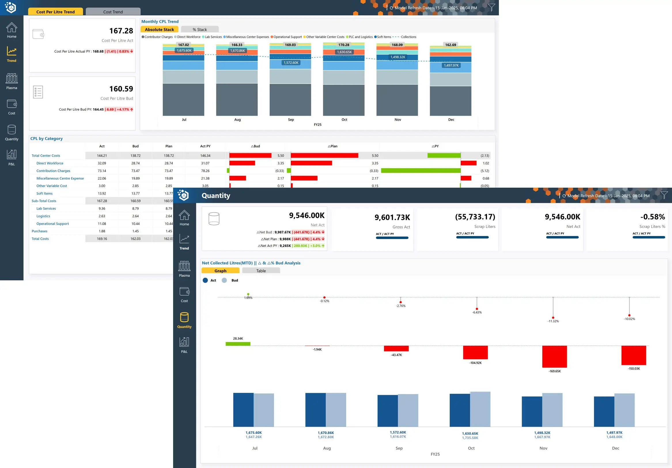The width and height of the screenshot is (672, 468).
Task: Toggle the Table view for Net Collected Litres
Action: pyautogui.click(x=261, y=271)
